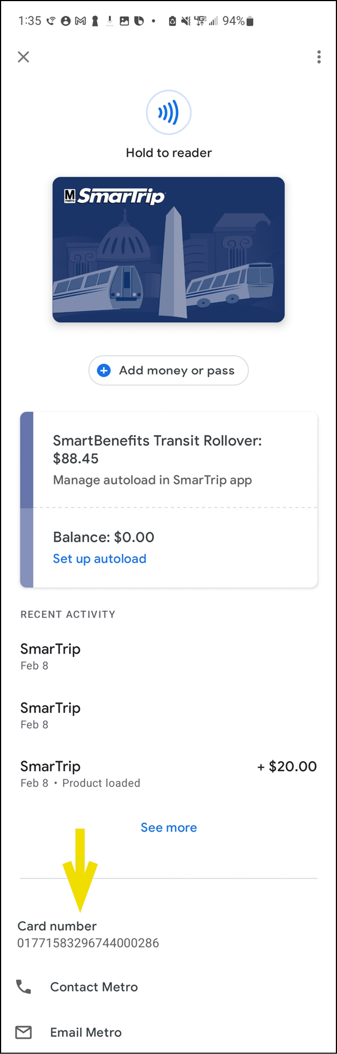Tap the Add money or pass button
The height and width of the screenshot is (1054, 337).
168,370
